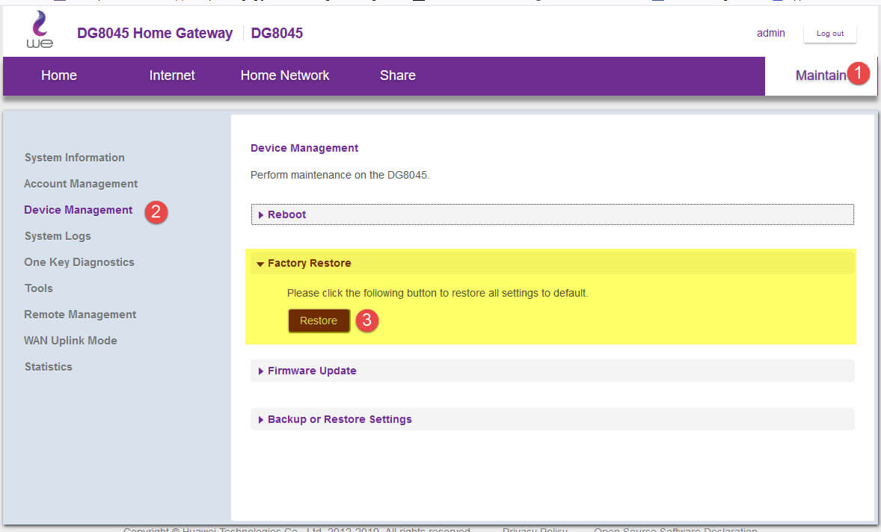Click the admin username text
The height and width of the screenshot is (532, 881).
coord(770,33)
